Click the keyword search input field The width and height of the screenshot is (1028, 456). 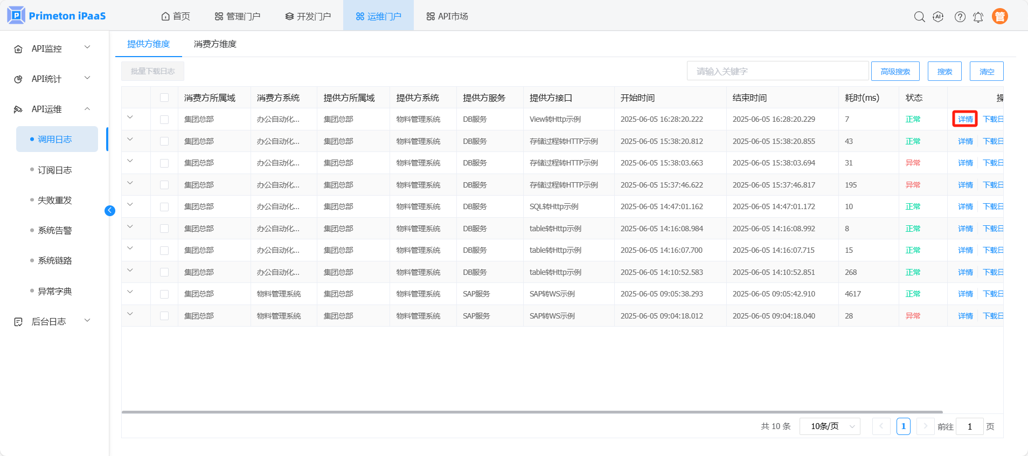pos(777,71)
